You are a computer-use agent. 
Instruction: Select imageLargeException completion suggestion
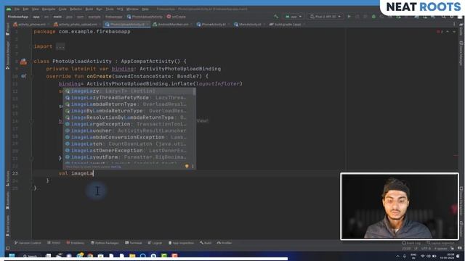tap(128, 124)
